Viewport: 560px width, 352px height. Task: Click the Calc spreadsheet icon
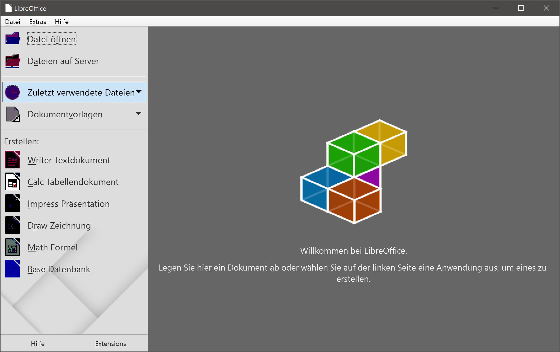pos(13,182)
